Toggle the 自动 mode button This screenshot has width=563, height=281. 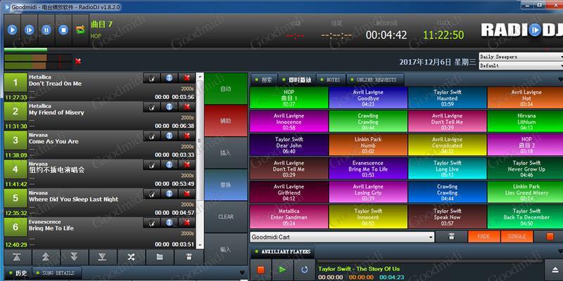(226, 89)
